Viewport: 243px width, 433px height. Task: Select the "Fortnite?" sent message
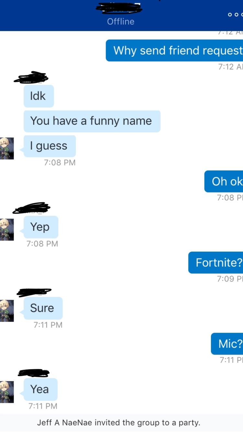pyautogui.click(x=215, y=262)
